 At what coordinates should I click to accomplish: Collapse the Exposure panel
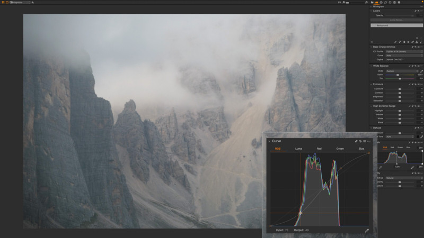click(x=372, y=84)
